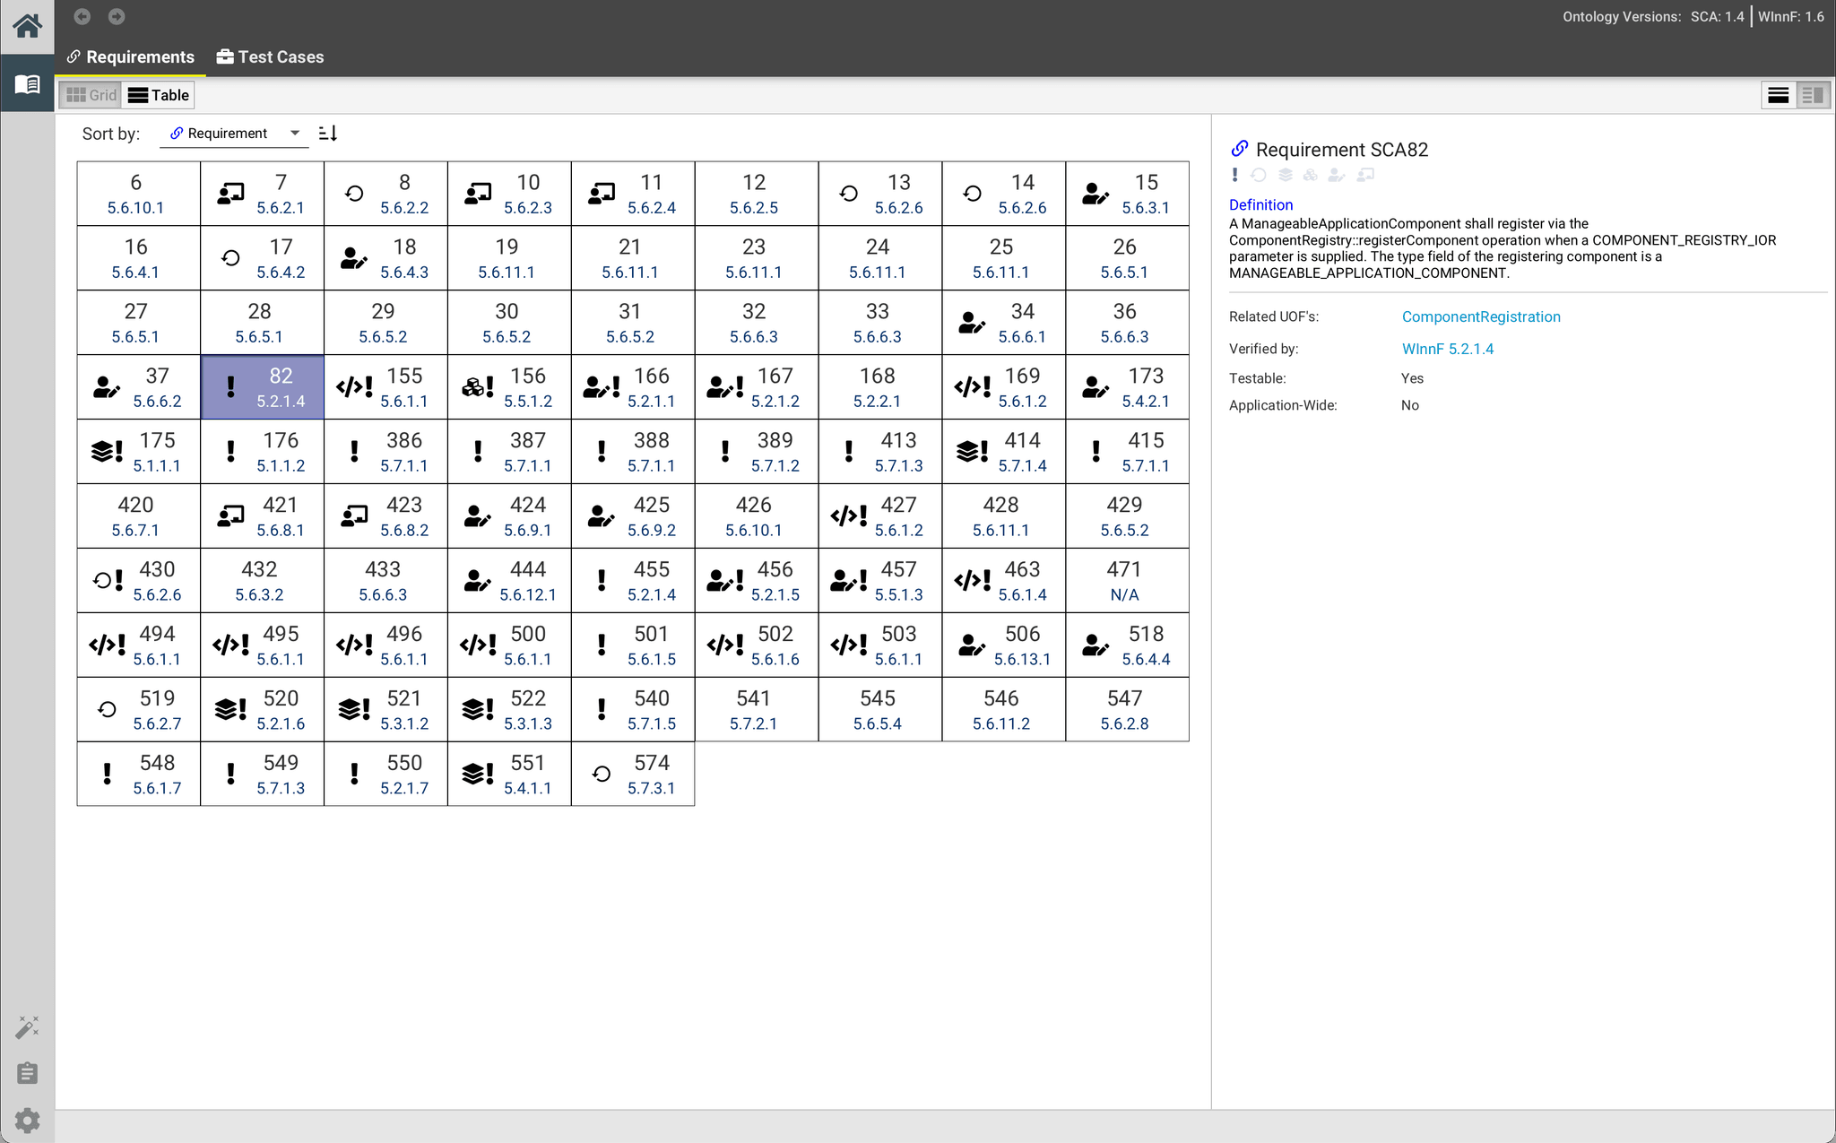Click the sort direction icon next to dropdown
The height and width of the screenshot is (1143, 1836).
point(327,133)
